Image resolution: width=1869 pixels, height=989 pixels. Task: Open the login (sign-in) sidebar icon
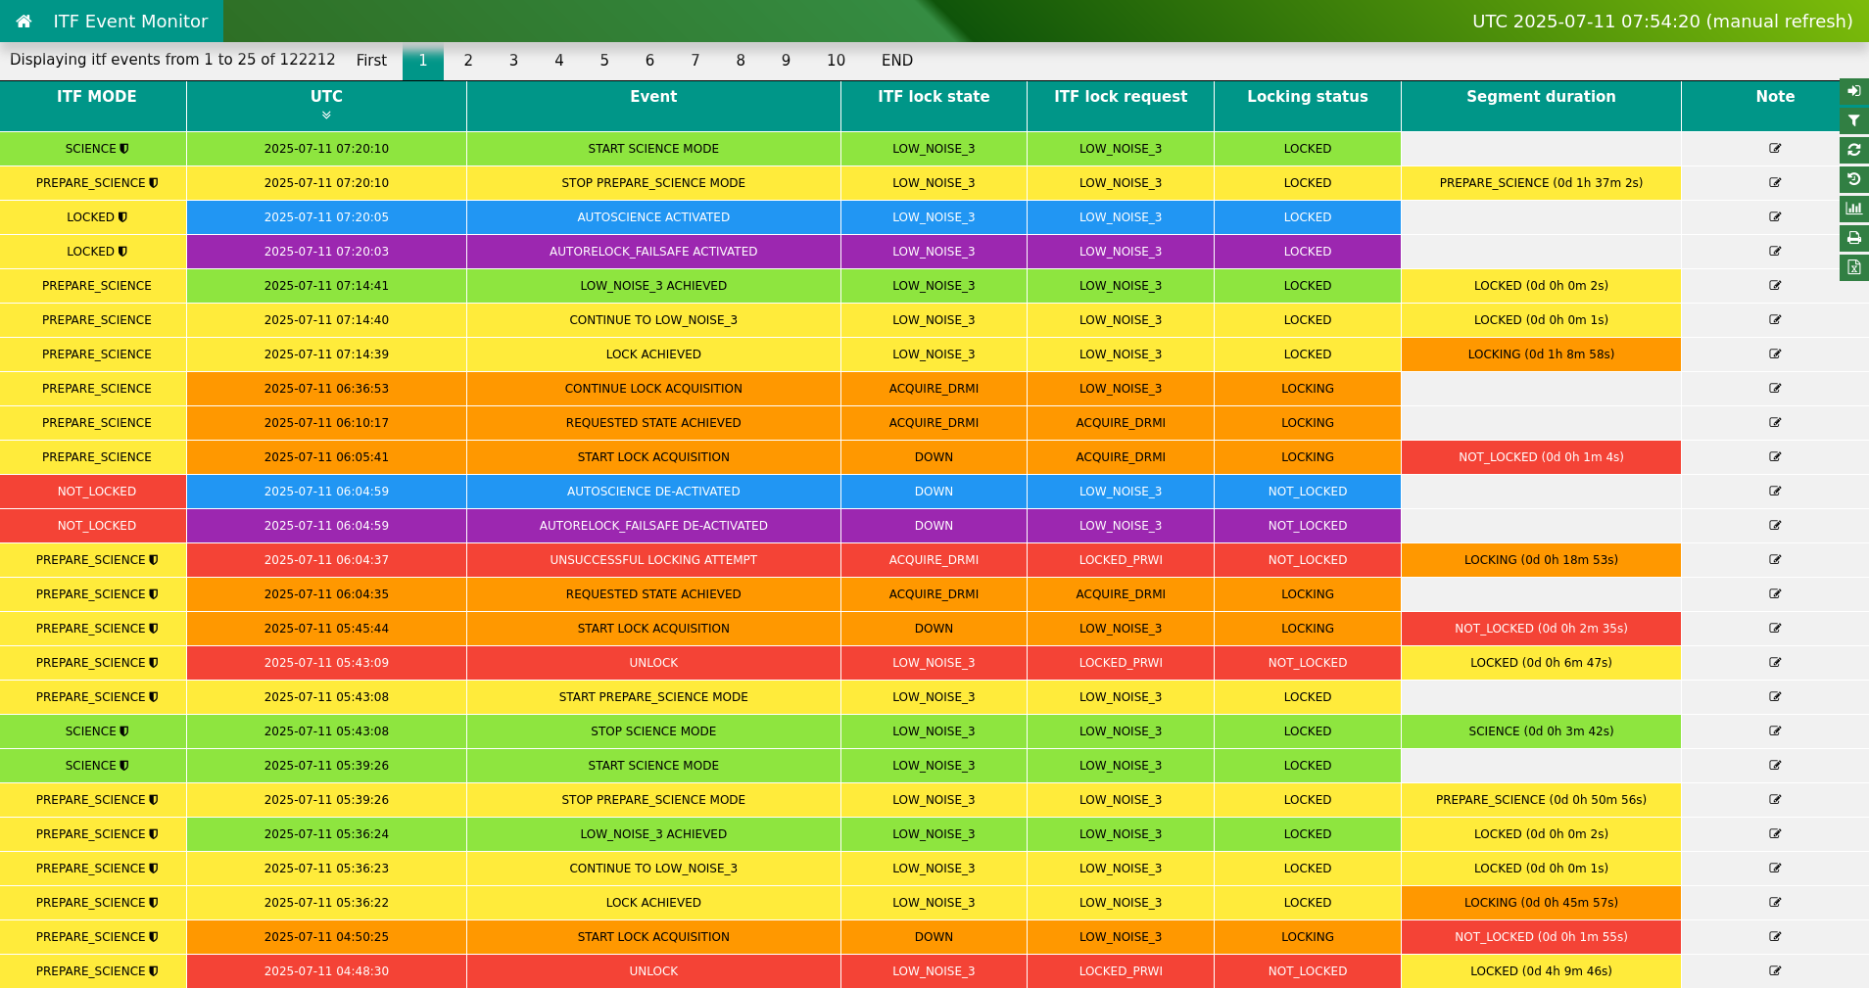coord(1853,91)
